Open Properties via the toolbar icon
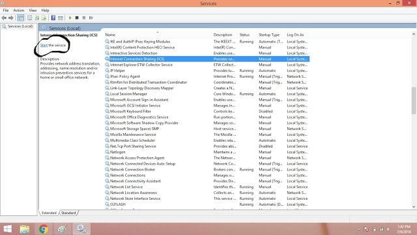The image size is (417, 235). [29, 18]
